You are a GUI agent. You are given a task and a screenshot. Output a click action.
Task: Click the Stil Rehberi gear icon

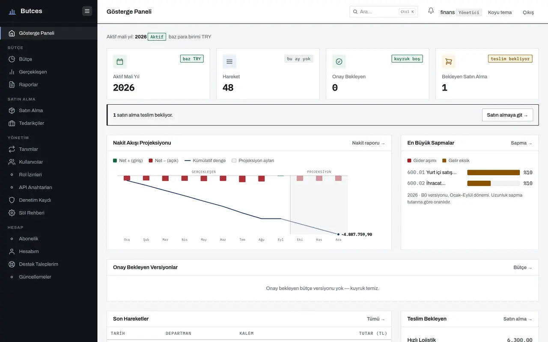(12, 213)
